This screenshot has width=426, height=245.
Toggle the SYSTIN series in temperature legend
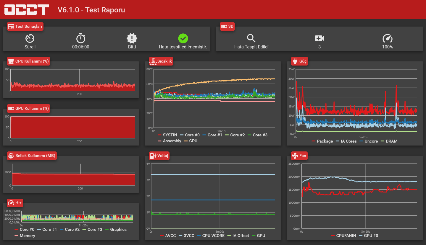(x=167, y=135)
